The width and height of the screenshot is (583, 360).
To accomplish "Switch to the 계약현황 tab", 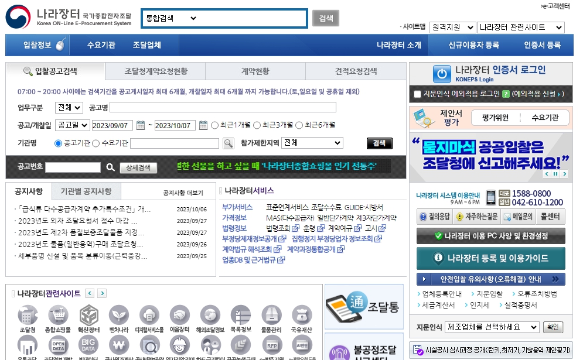I will pyautogui.click(x=255, y=71).
